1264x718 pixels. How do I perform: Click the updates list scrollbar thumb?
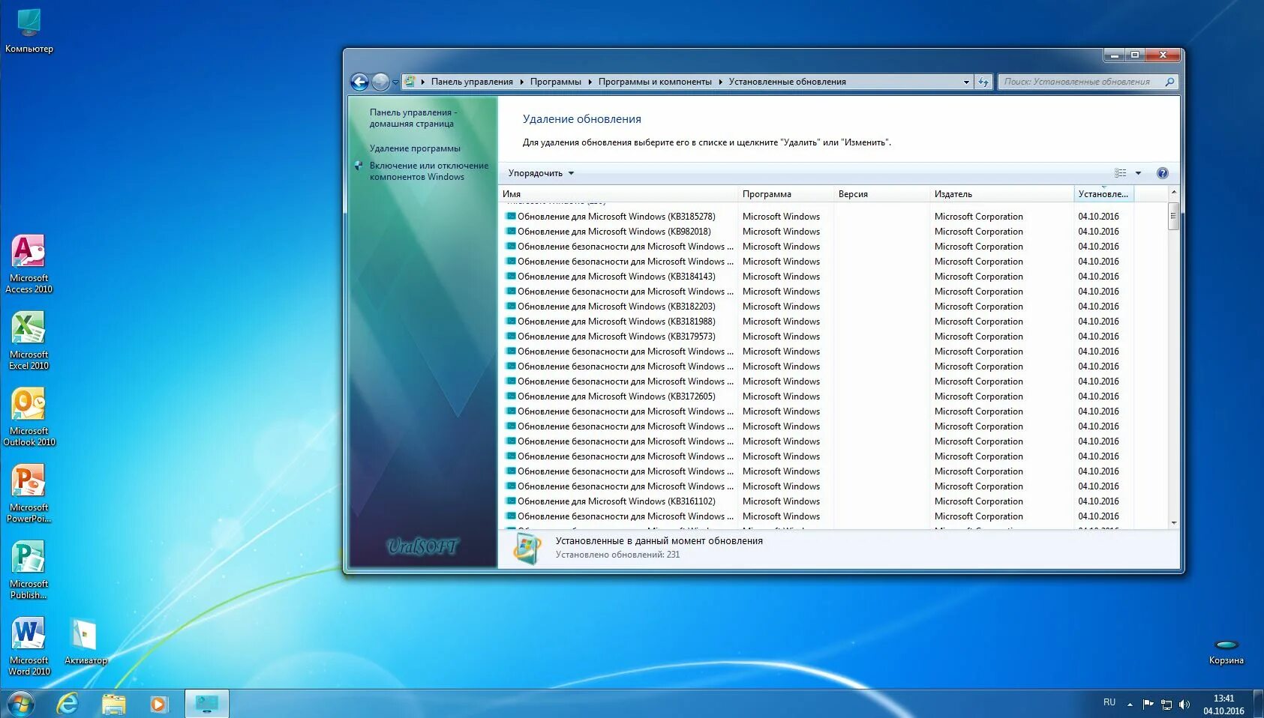tap(1173, 216)
